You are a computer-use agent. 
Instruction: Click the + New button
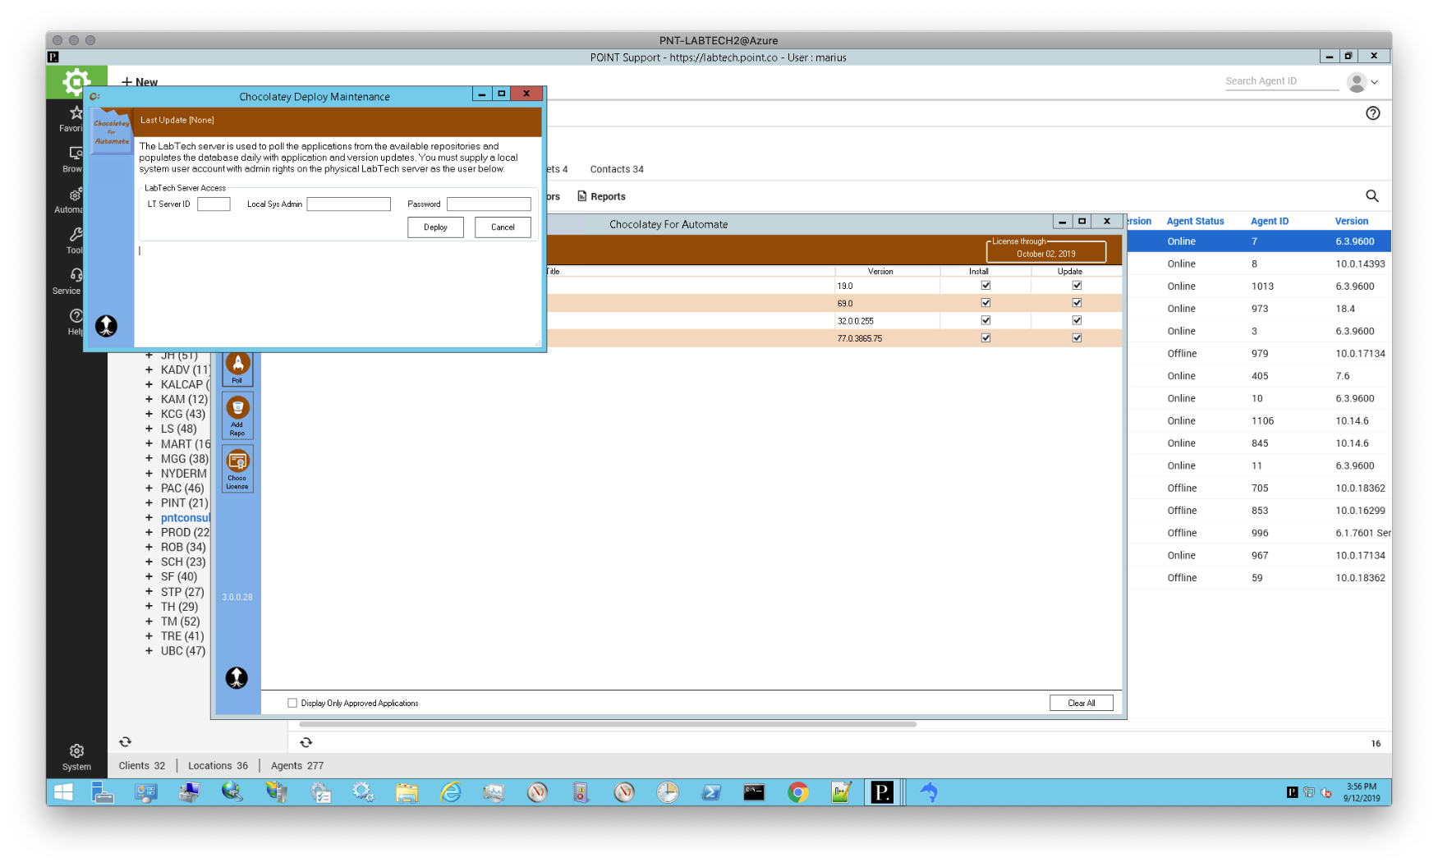tap(140, 82)
